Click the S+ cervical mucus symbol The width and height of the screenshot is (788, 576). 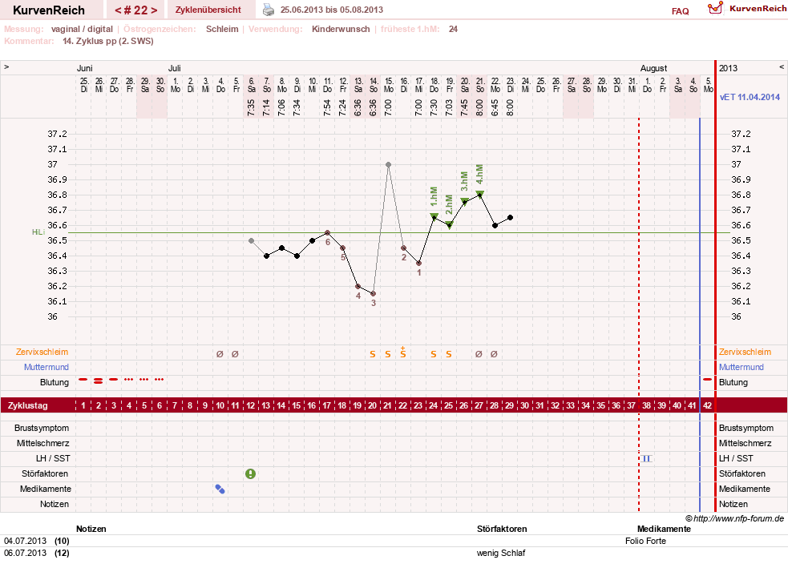(x=403, y=352)
